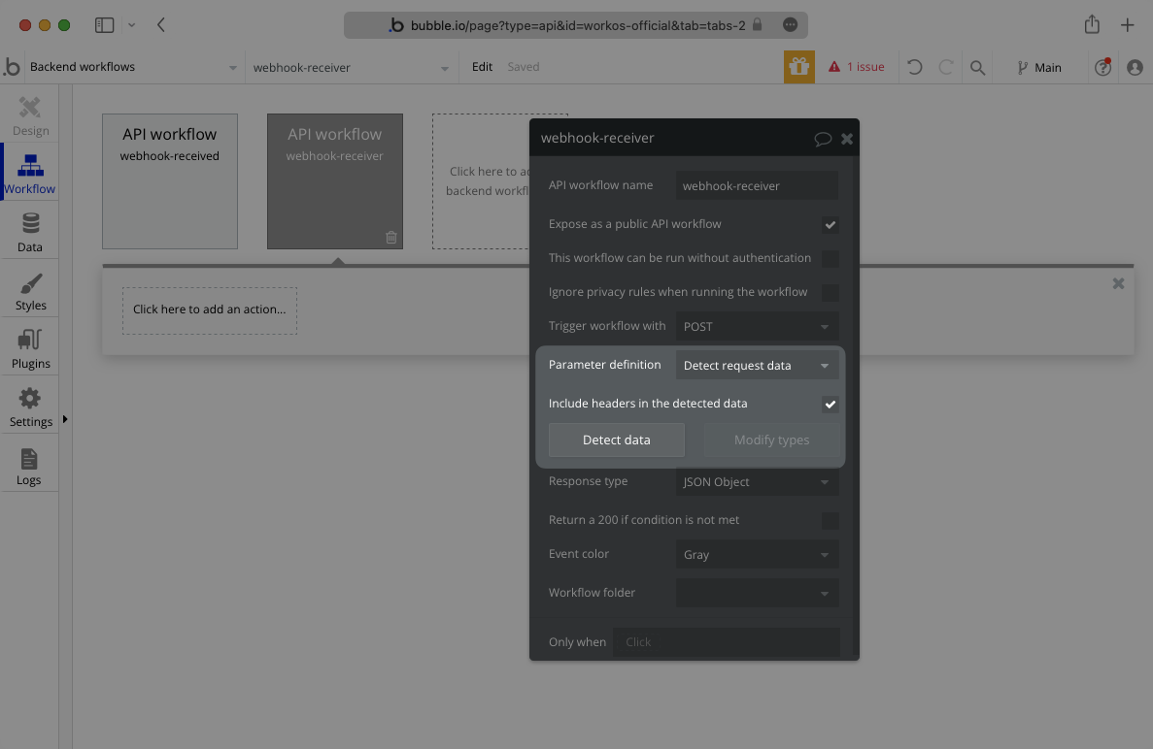Screen dimensions: 1153x749
Task: Expand the Workflow folder dropdown
Action: (757, 593)
